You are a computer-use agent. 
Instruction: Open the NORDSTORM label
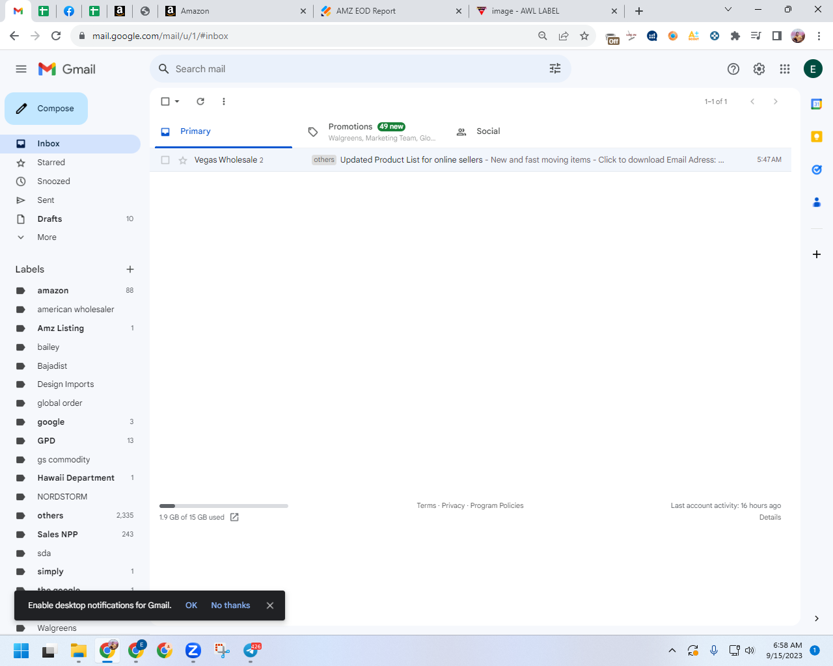click(70, 497)
